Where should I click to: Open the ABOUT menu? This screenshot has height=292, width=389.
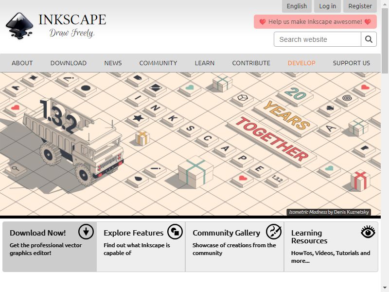(22, 63)
